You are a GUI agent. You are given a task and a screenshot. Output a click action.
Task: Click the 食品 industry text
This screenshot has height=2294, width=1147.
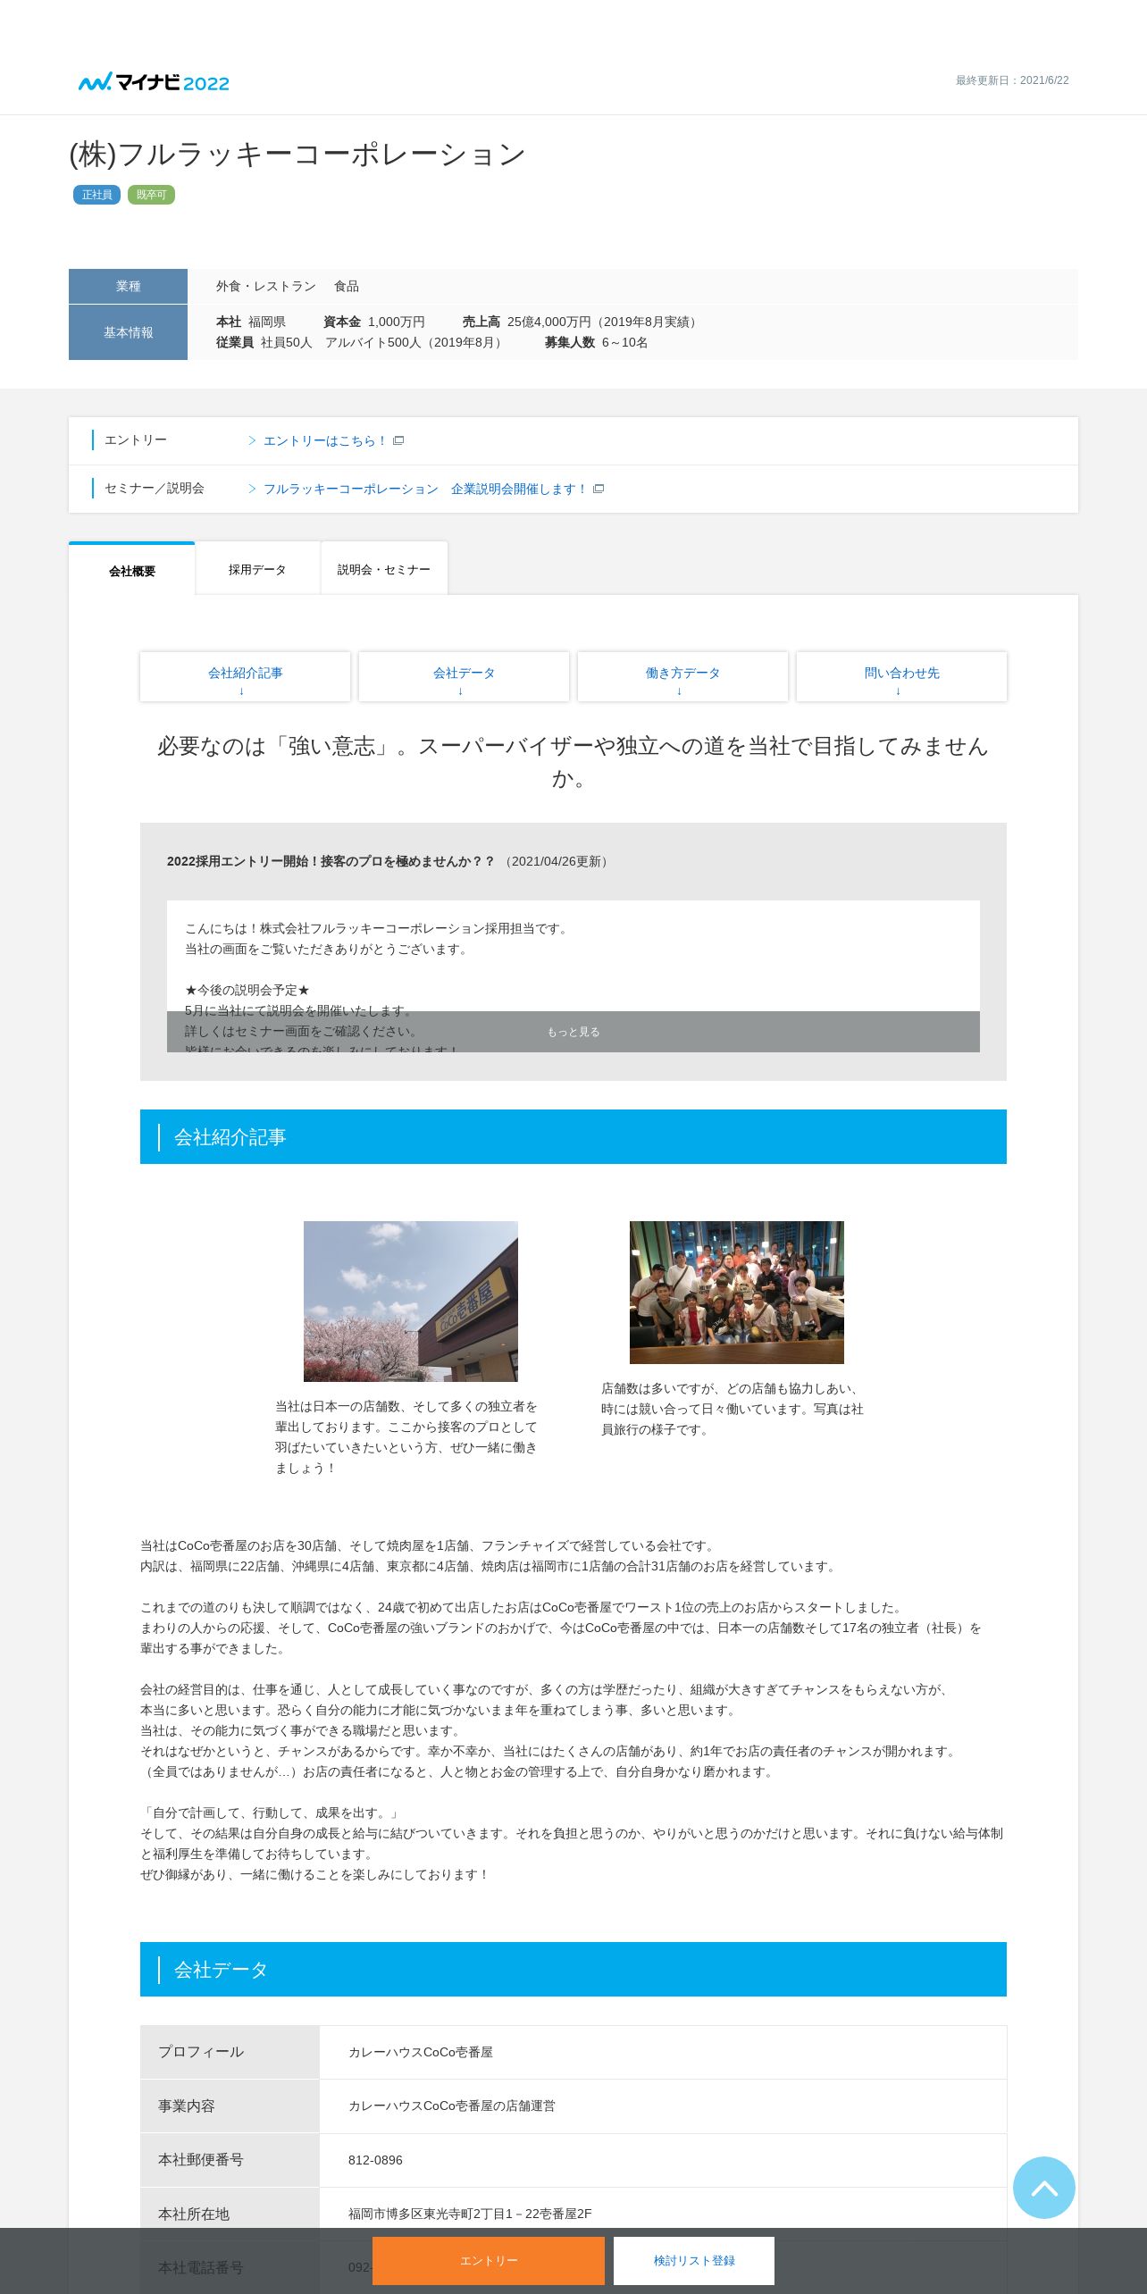click(x=347, y=286)
